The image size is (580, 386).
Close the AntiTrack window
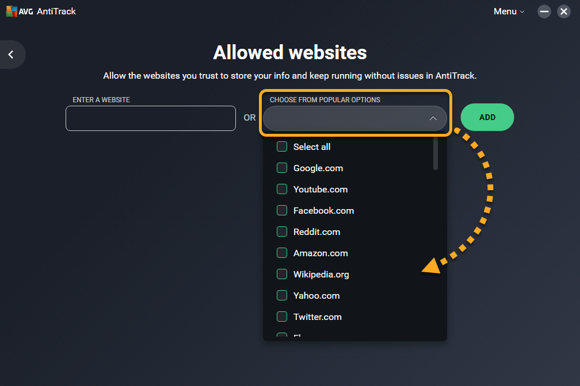[563, 11]
